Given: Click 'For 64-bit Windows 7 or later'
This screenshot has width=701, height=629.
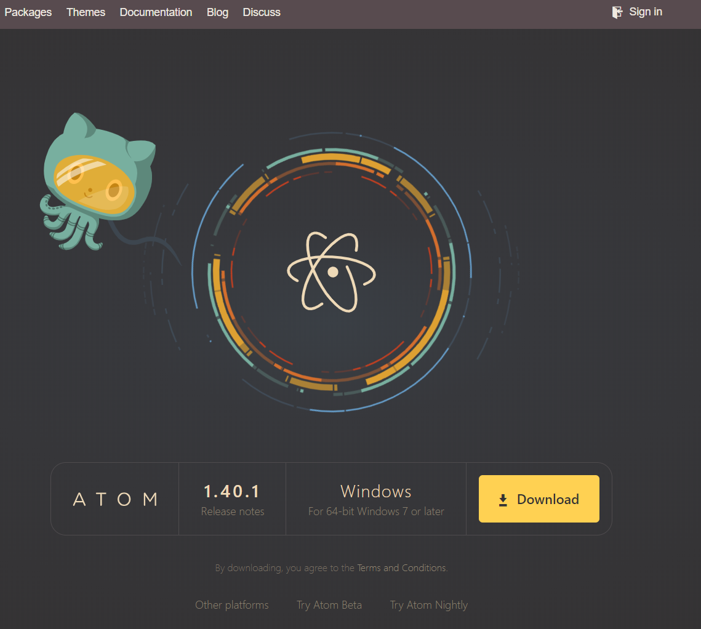Looking at the screenshot, I should (376, 511).
